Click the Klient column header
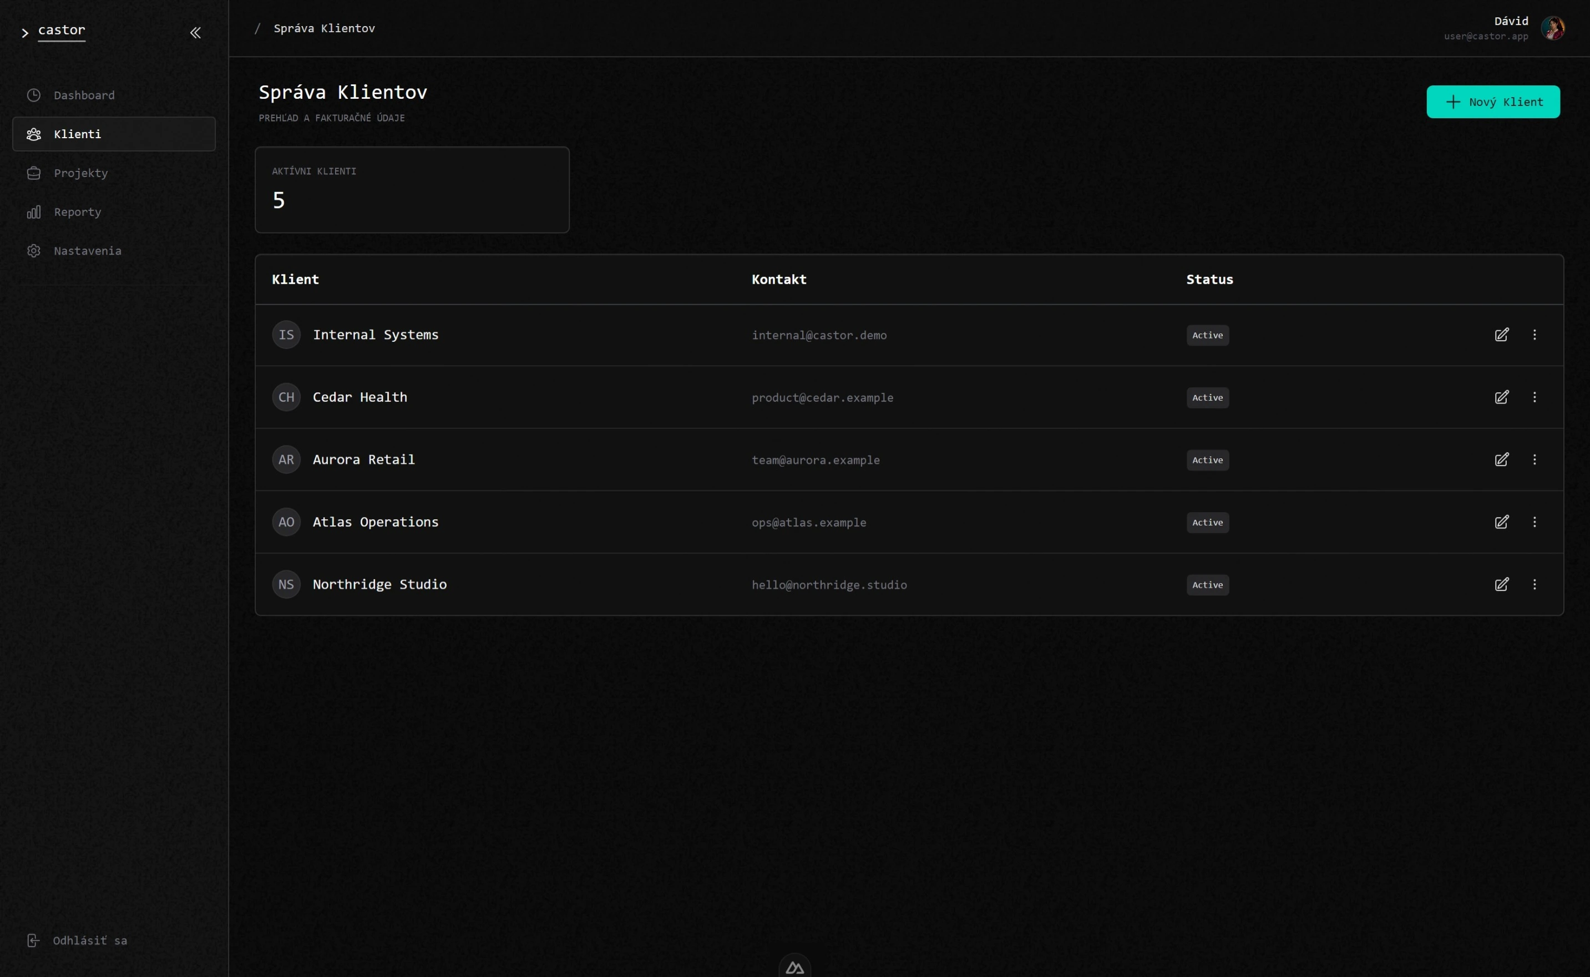Image resolution: width=1590 pixels, height=977 pixels. (295, 279)
